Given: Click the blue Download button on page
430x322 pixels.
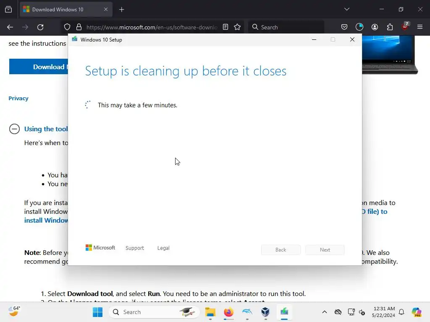Looking at the screenshot, I should point(39,67).
